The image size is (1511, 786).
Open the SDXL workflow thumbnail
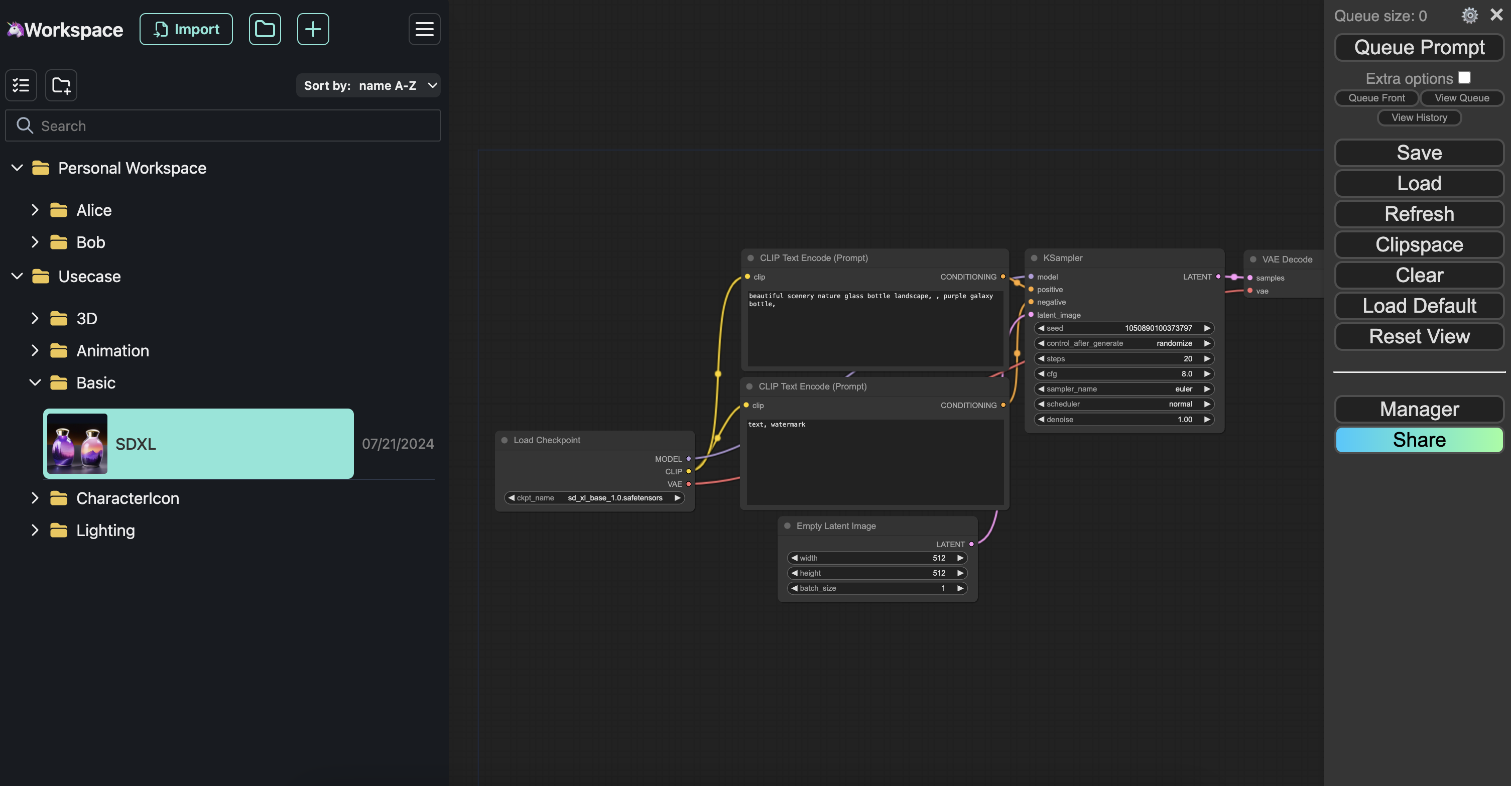click(x=77, y=444)
